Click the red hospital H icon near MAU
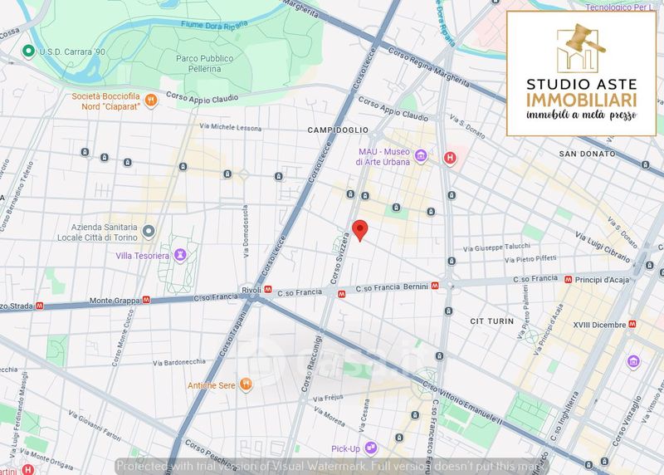This screenshot has height=475, width=664. [x=451, y=157]
